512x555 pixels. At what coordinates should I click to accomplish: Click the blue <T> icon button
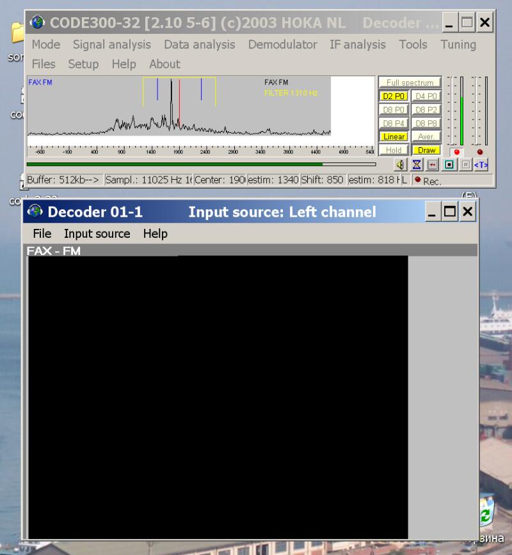481,165
